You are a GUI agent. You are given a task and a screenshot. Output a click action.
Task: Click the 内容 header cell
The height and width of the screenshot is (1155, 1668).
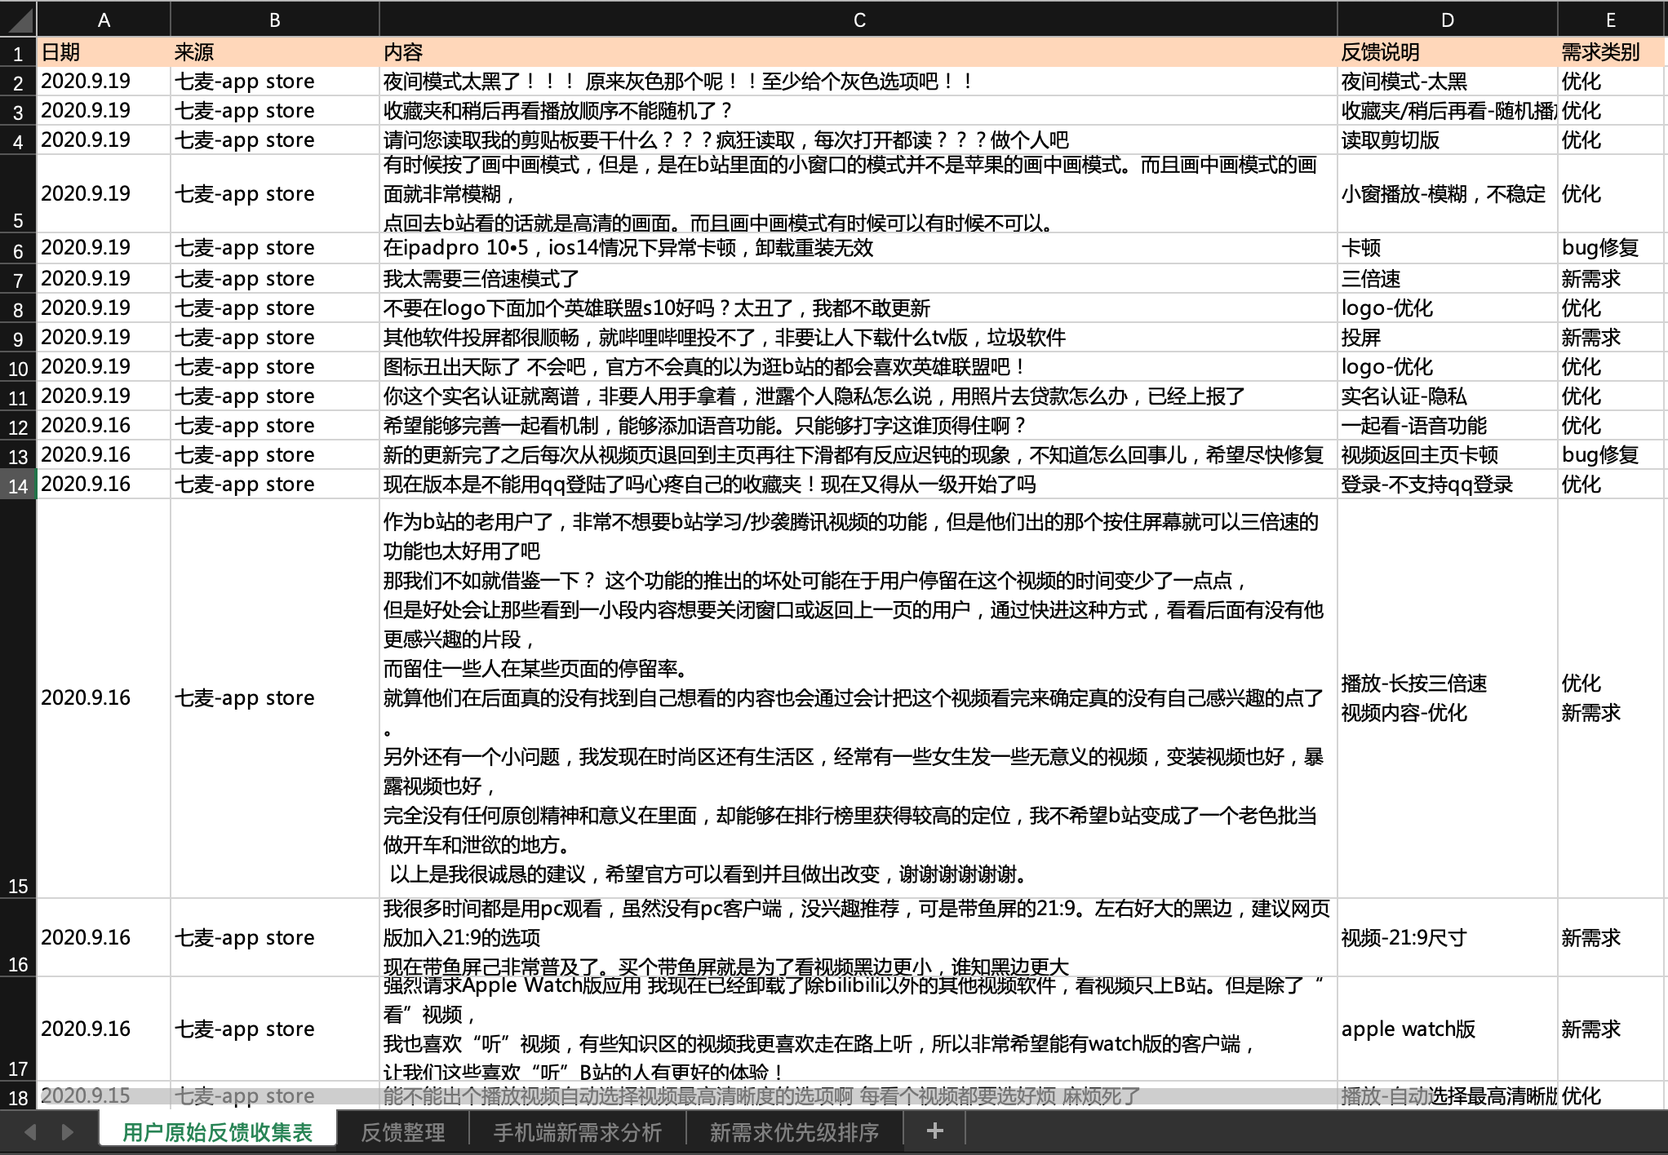(x=858, y=52)
